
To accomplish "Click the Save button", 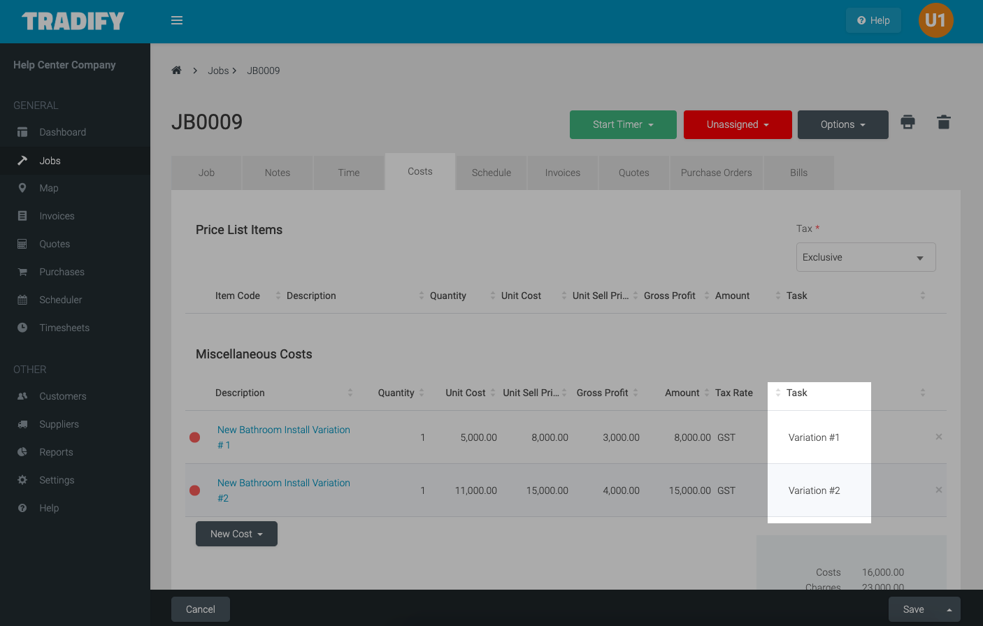I will click(x=913, y=609).
